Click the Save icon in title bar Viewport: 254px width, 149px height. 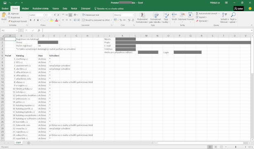point(5,3)
